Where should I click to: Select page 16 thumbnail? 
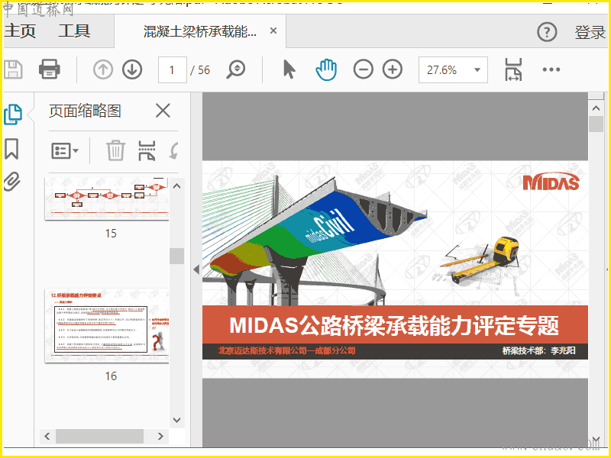coord(107,326)
